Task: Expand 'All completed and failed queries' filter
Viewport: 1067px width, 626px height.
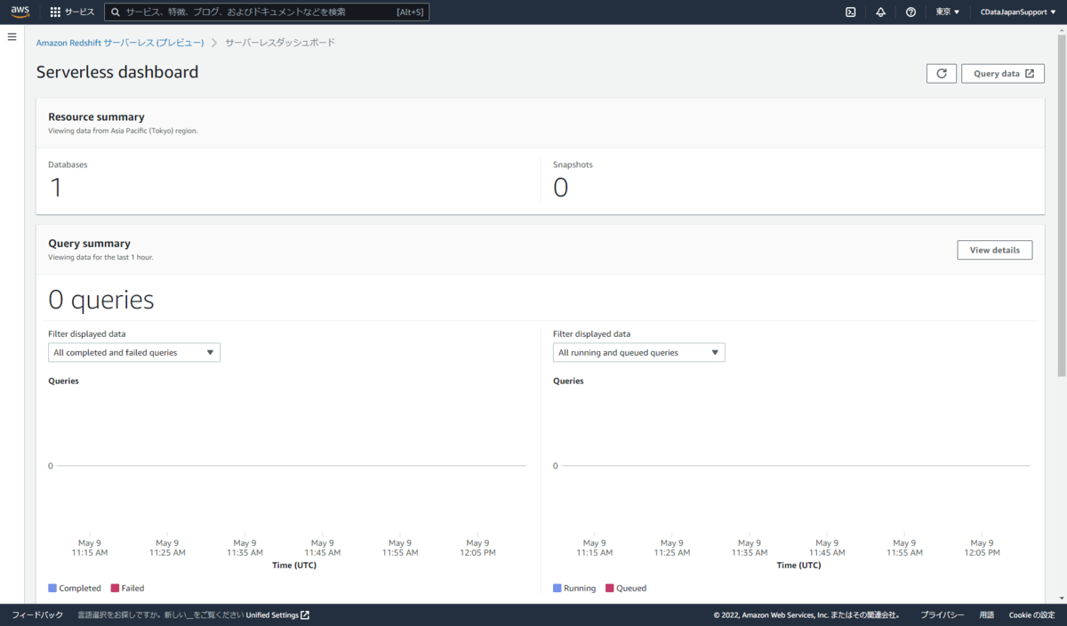Action: pos(134,353)
